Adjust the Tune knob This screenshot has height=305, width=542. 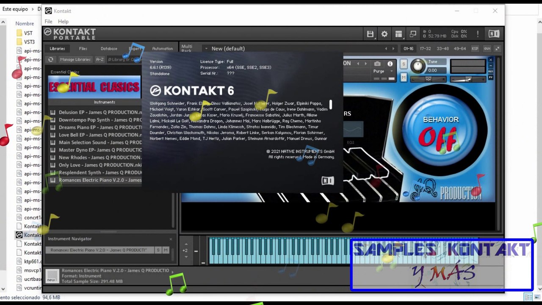[x=418, y=66]
